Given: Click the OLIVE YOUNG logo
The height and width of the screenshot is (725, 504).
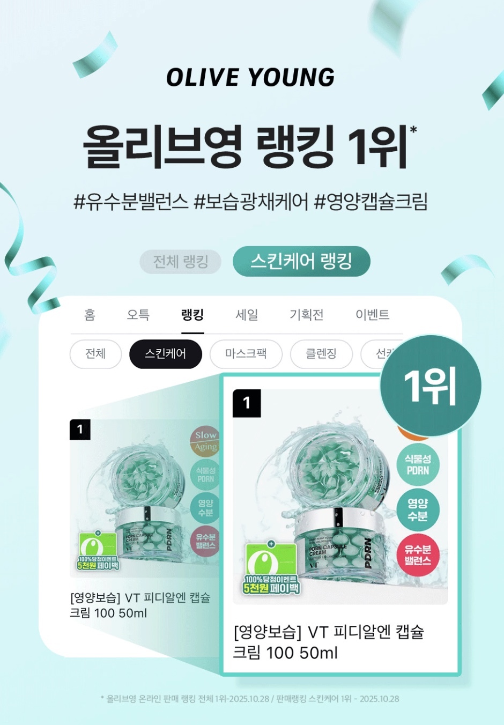Looking at the screenshot, I should coord(250,78).
